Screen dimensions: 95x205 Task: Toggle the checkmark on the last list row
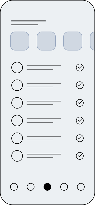(80, 156)
